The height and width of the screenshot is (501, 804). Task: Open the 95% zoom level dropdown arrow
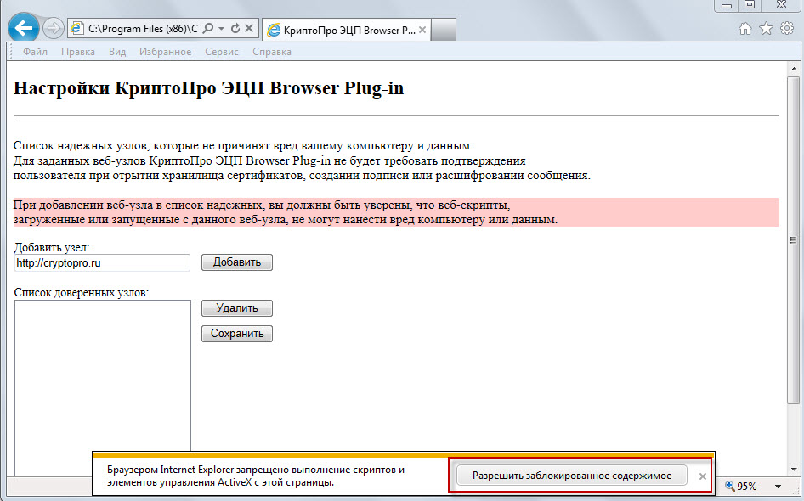(778, 487)
